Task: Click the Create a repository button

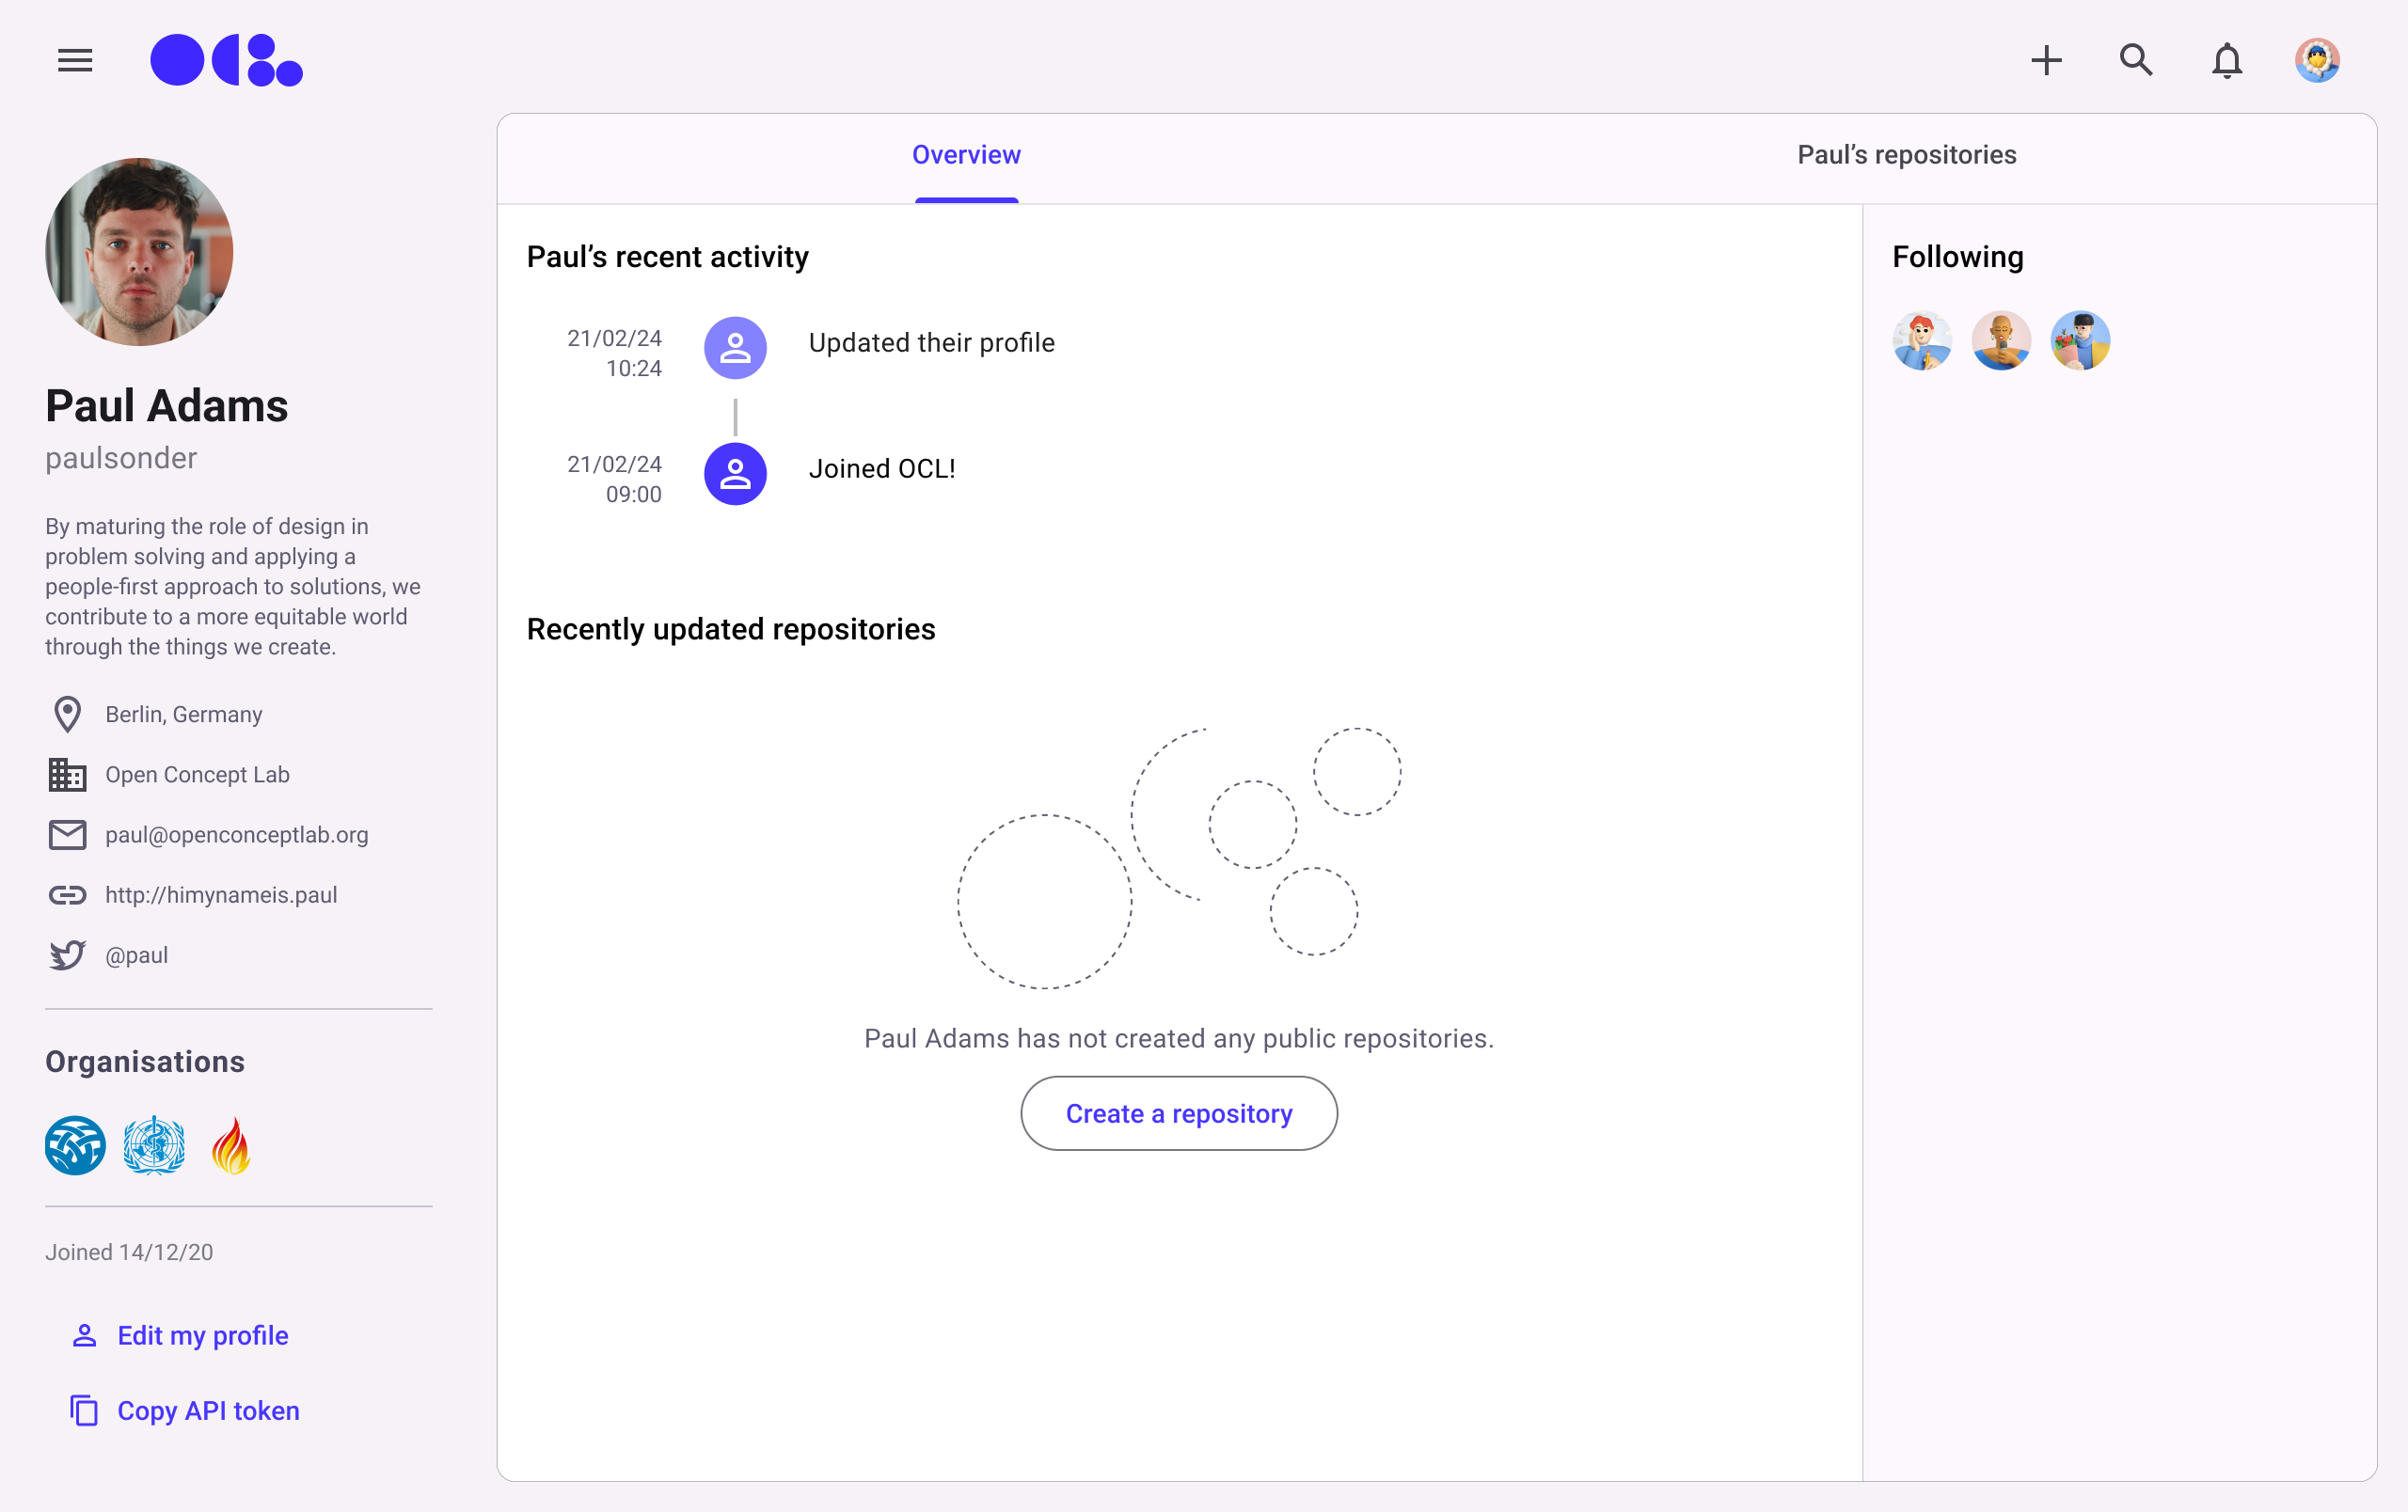Action: 1178,1113
